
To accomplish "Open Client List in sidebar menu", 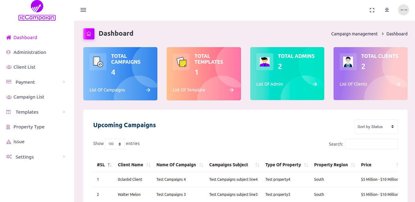I will coord(24,67).
